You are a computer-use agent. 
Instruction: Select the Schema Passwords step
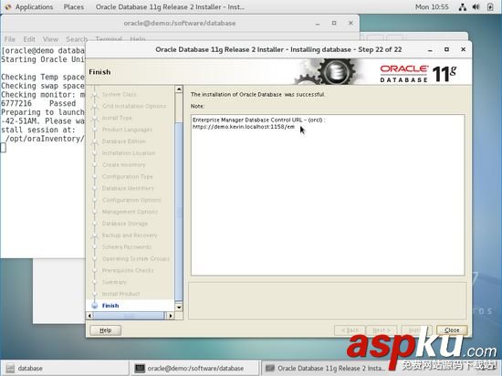(127, 246)
